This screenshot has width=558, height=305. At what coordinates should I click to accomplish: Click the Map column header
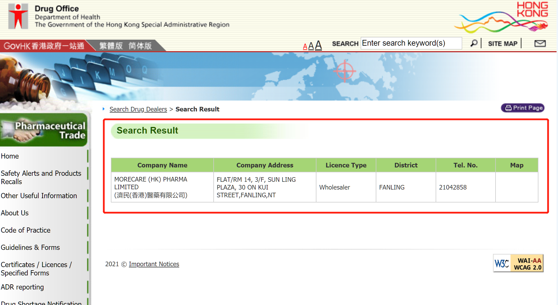point(517,165)
